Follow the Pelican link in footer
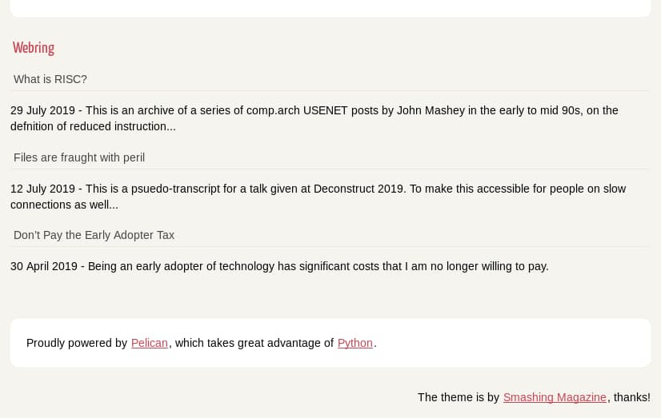 (x=149, y=343)
